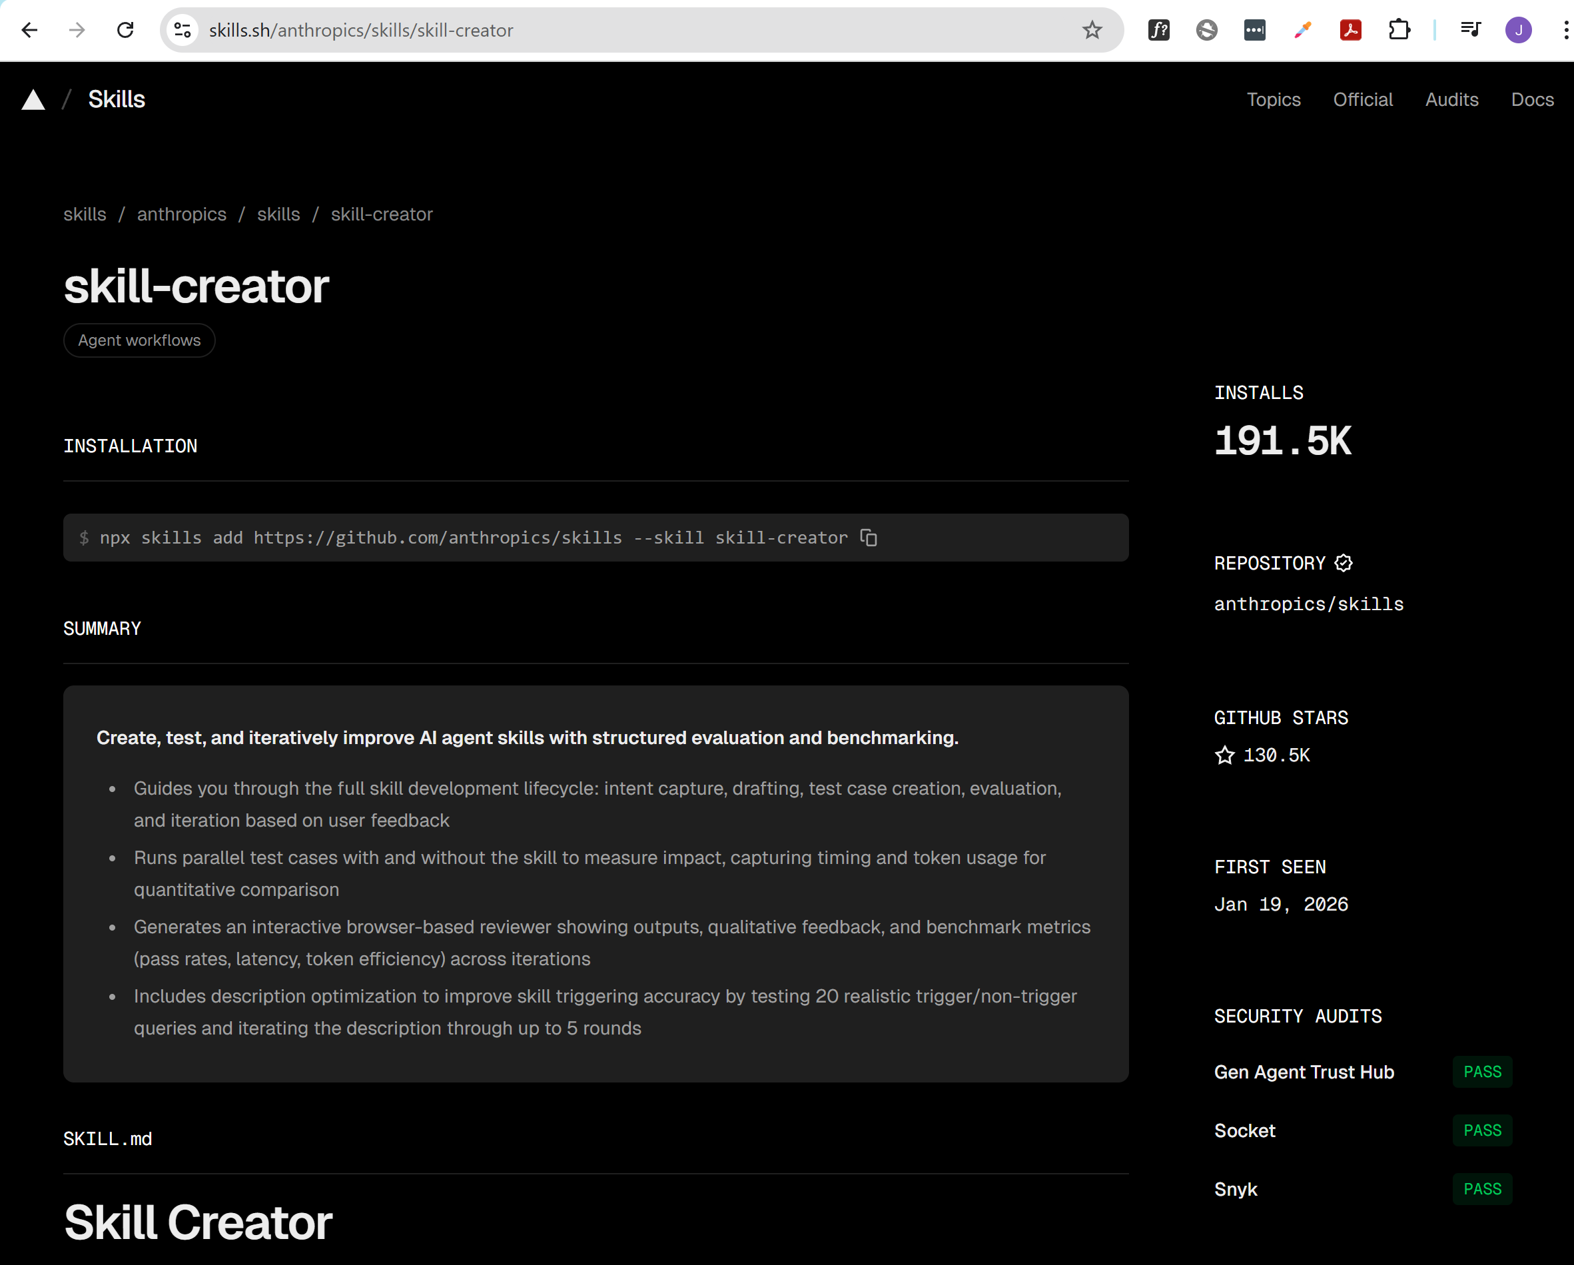1574x1265 pixels.
Task: Open the anthropics/skills repository link
Action: point(1308,604)
